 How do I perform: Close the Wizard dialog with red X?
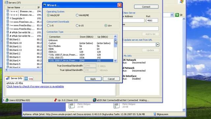pyautogui.click(x=119, y=5)
